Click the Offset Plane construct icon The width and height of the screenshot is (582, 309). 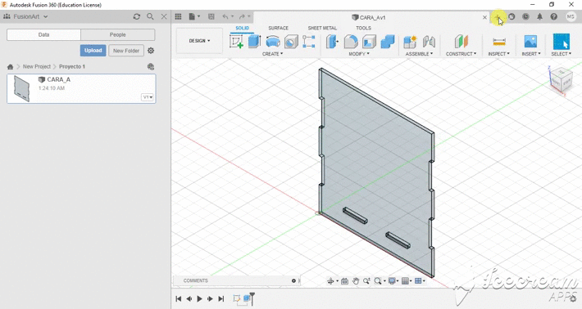(462, 42)
